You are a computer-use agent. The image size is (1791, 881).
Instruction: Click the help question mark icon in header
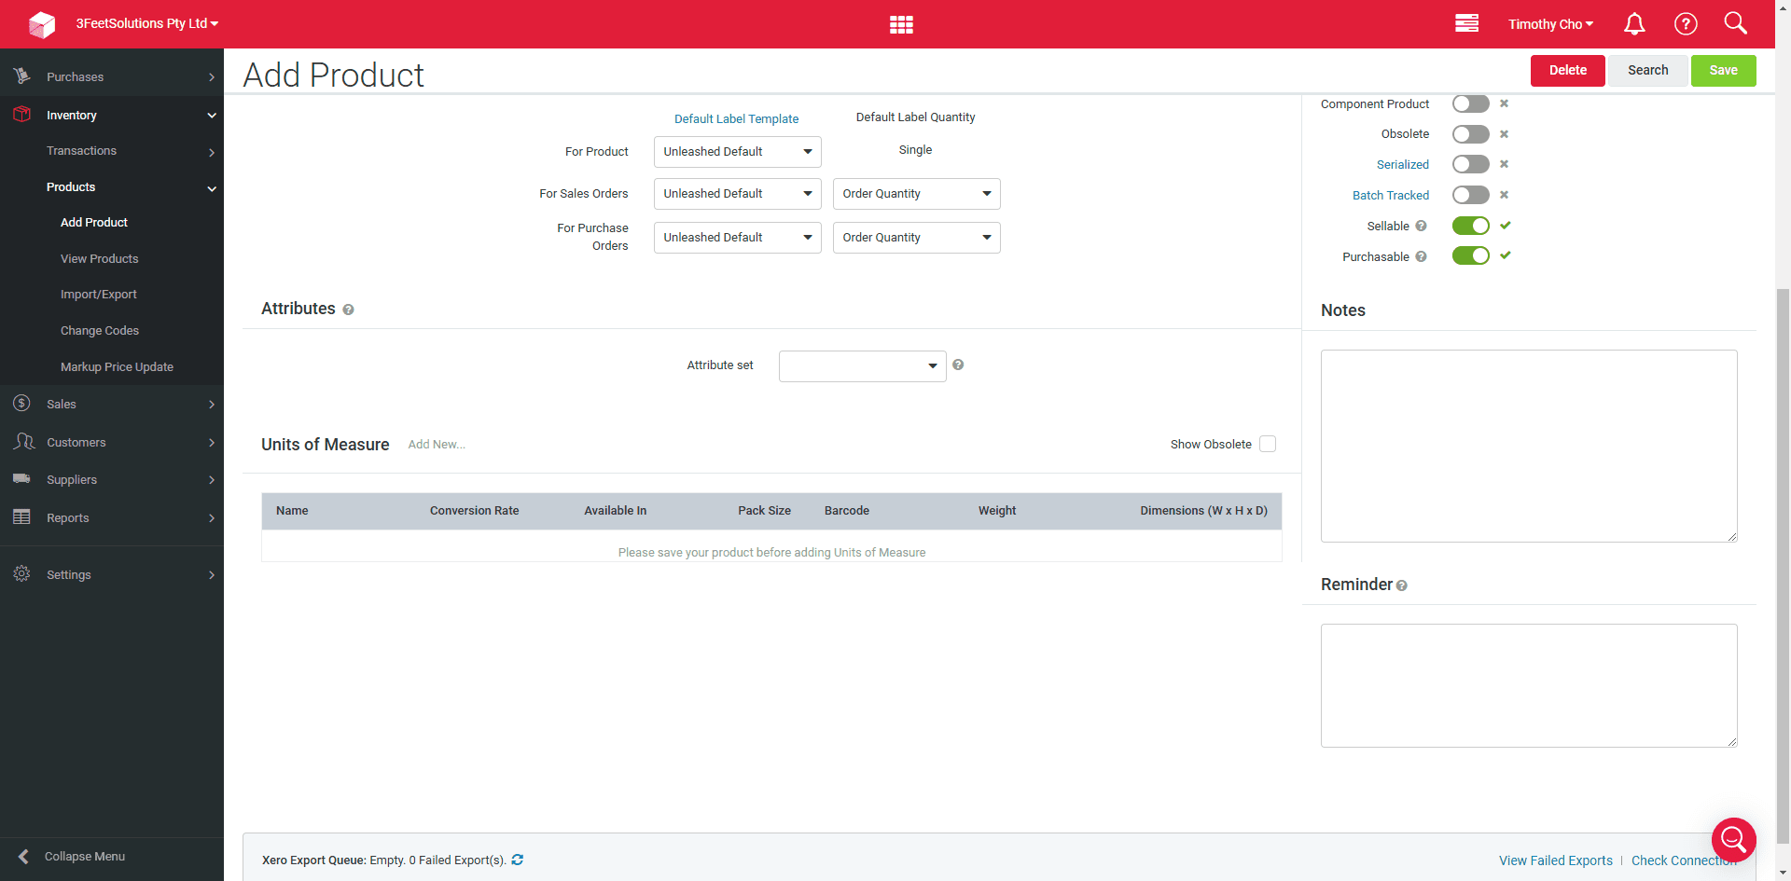pos(1686,24)
